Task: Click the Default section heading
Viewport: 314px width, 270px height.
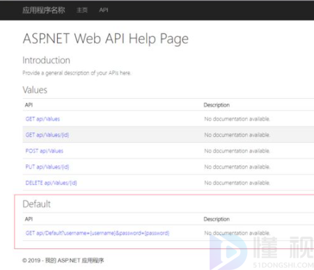Action: [x=36, y=204]
